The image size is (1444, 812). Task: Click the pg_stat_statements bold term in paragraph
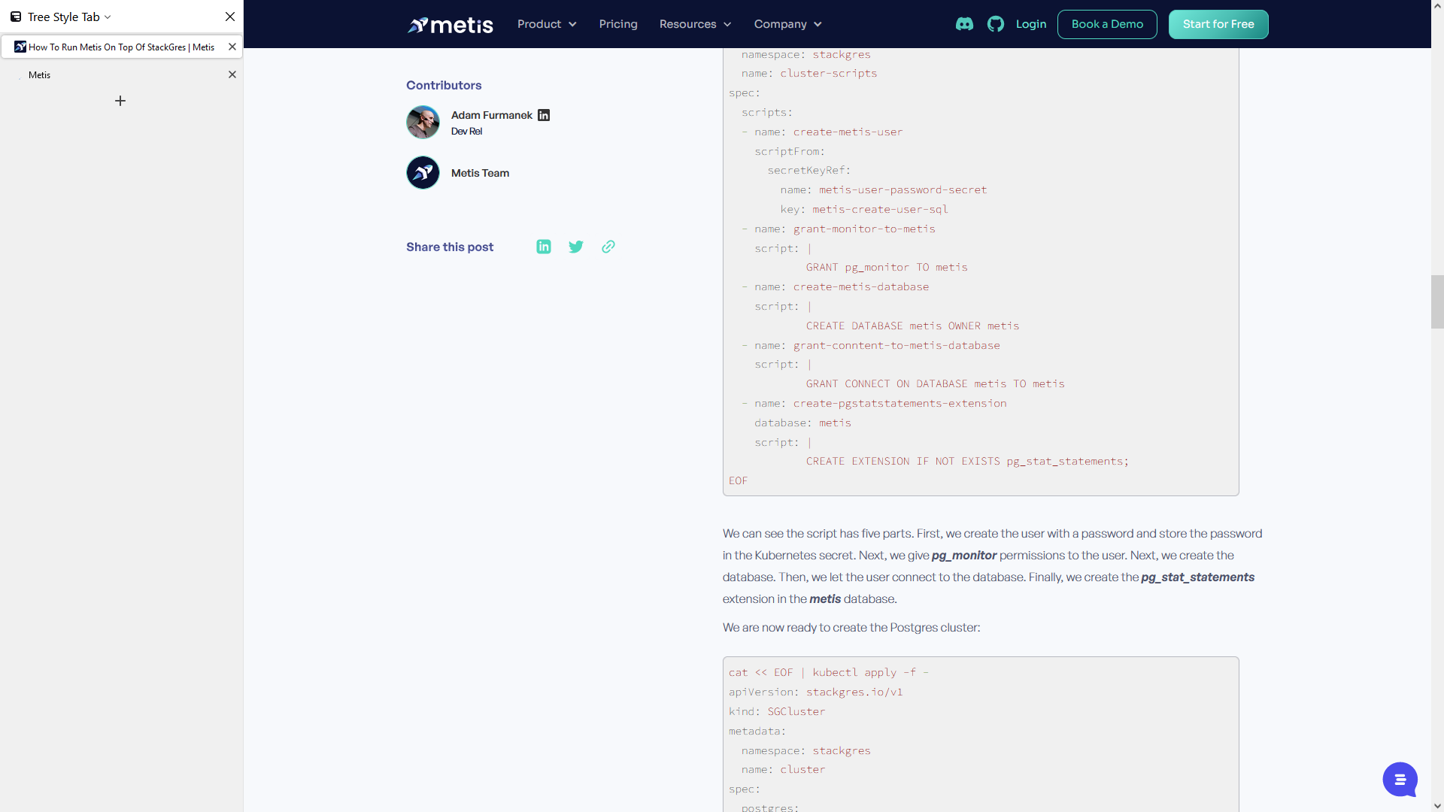[x=1197, y=577]
